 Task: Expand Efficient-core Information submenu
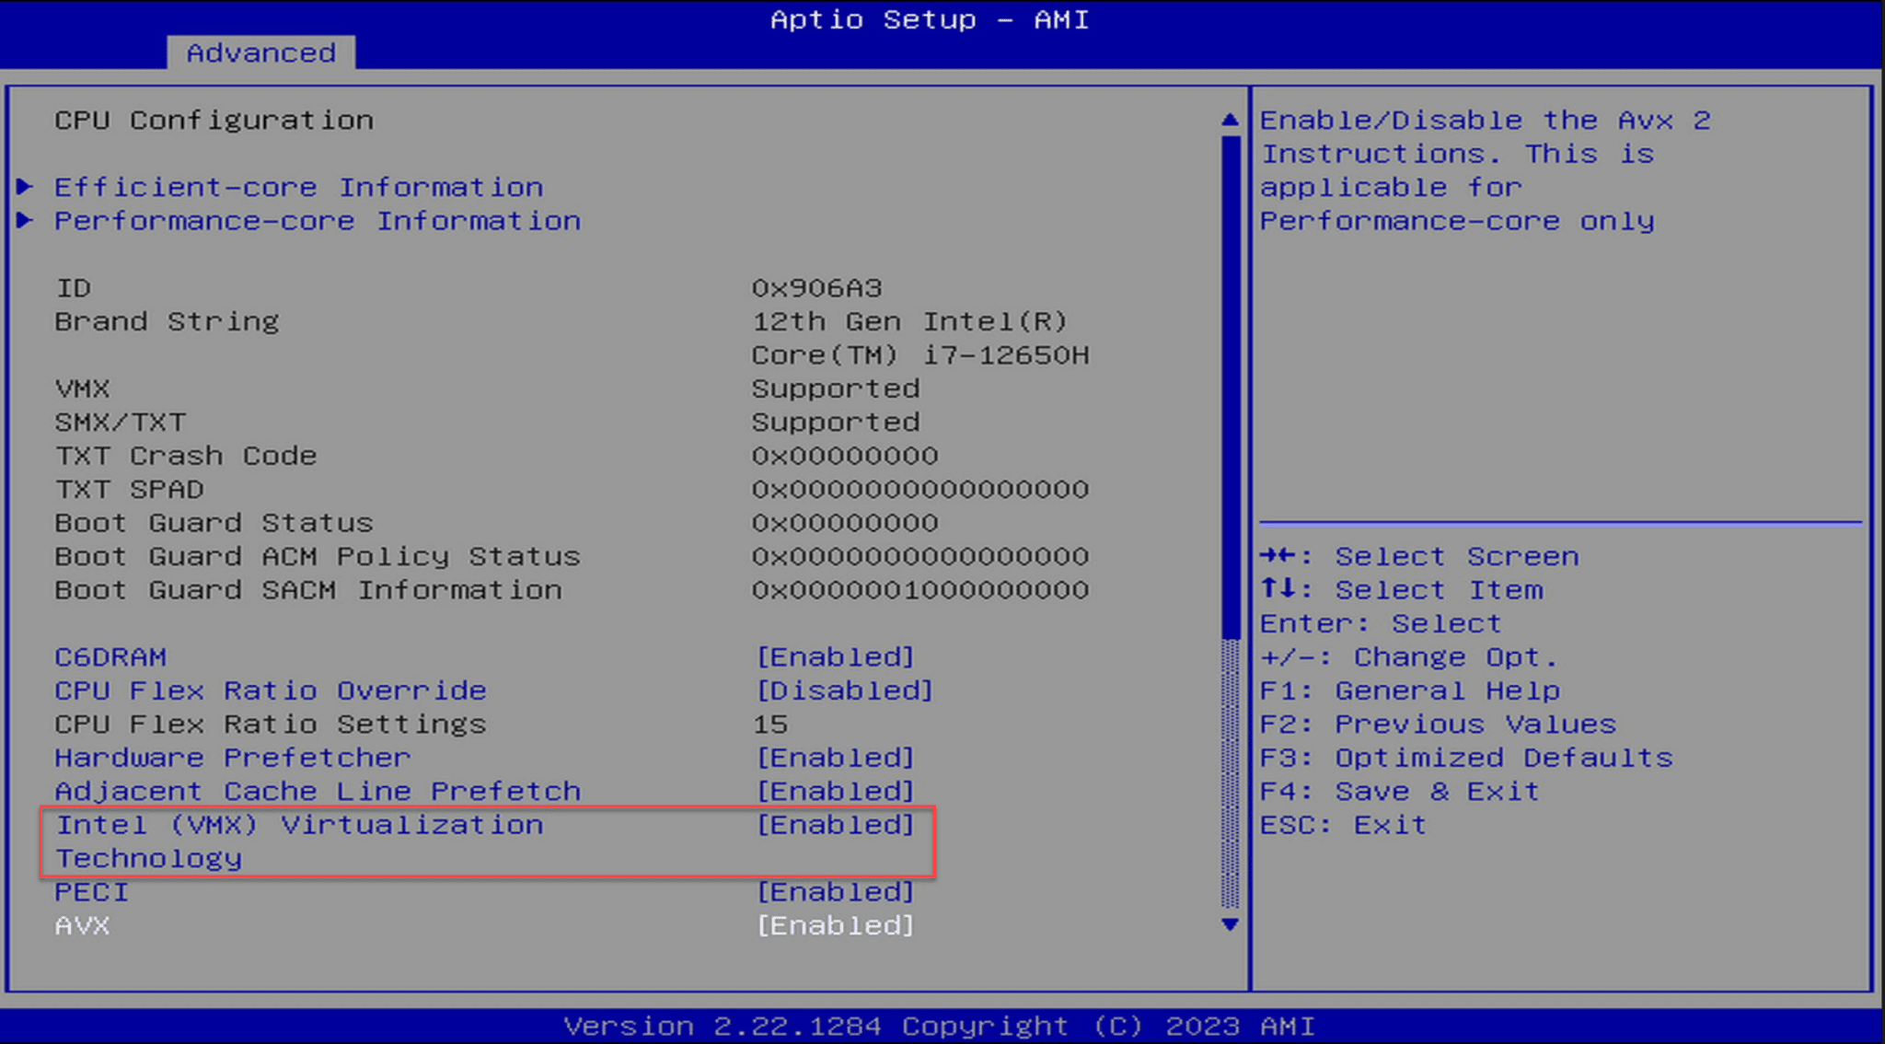pos(298,187)
